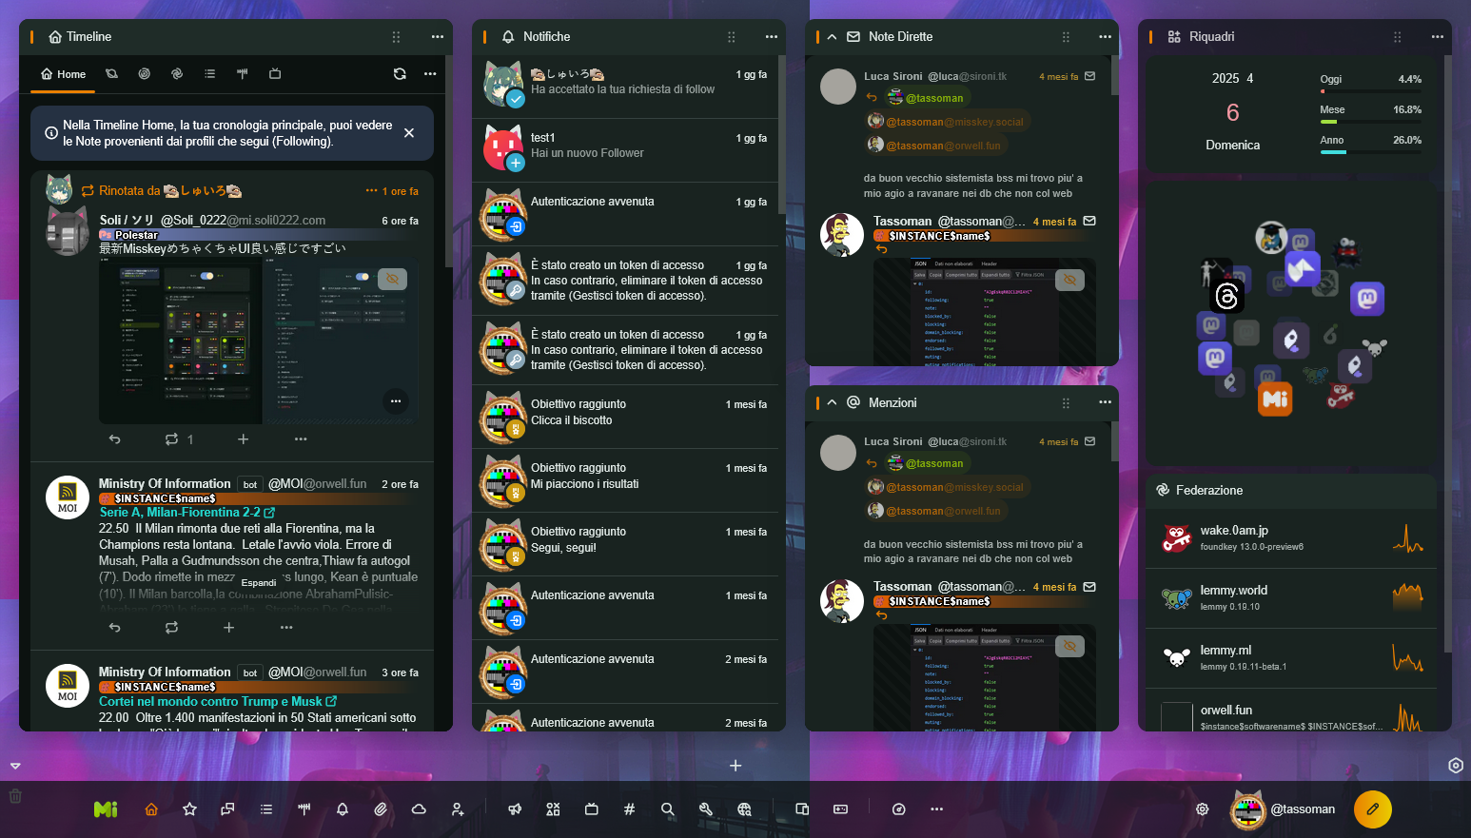1471x838 pixels.
Task: Open the Serie A, Milan-Fiorentina 2-2 link
Action: (x=181, y=513)
